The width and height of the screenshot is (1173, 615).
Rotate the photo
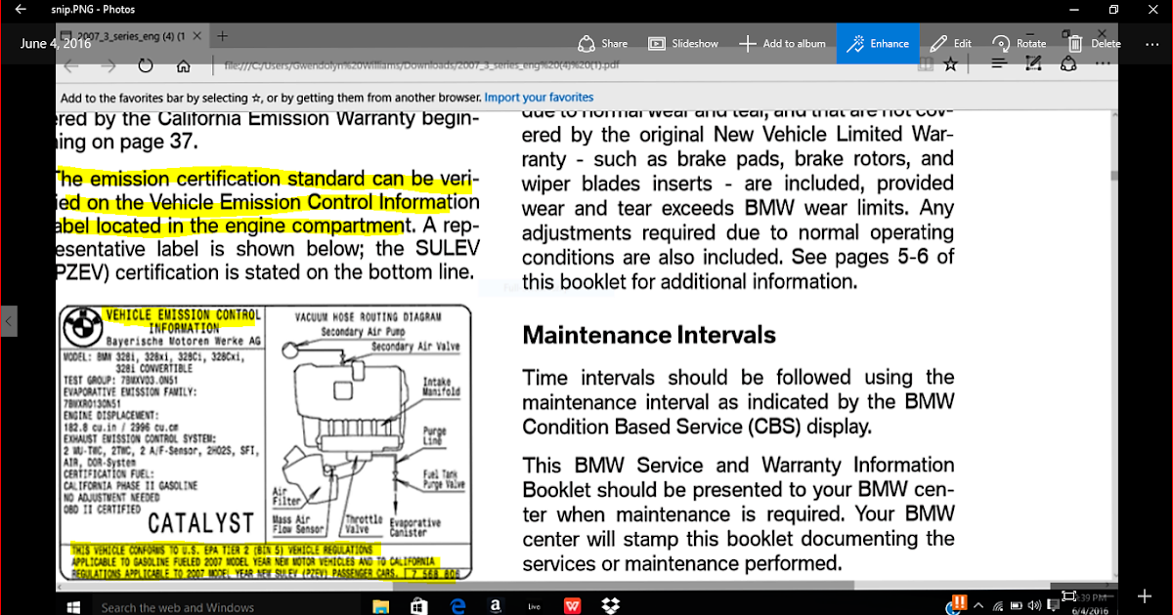(1020, 43)
